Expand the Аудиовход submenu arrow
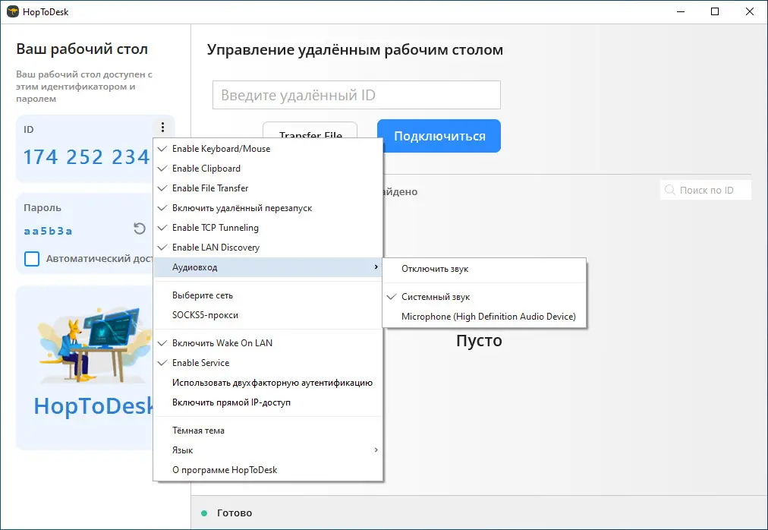Image resolution: width=768 pixels, height=530 pixels. tap(376, 267)
